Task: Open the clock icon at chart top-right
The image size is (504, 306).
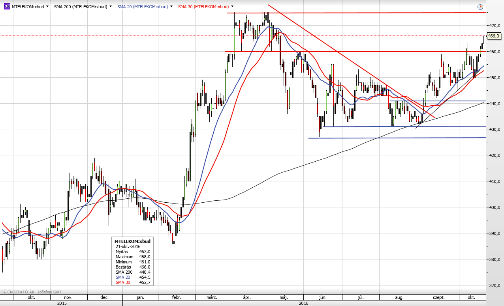Action: 480,7
